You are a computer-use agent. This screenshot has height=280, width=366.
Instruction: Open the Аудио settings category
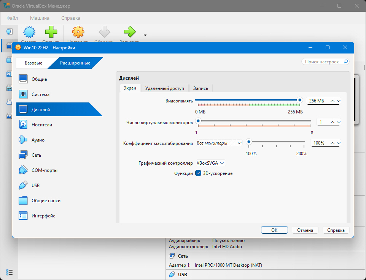click(x=59, y=140)
